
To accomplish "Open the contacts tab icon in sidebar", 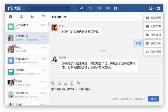I will tap(22, 17).
